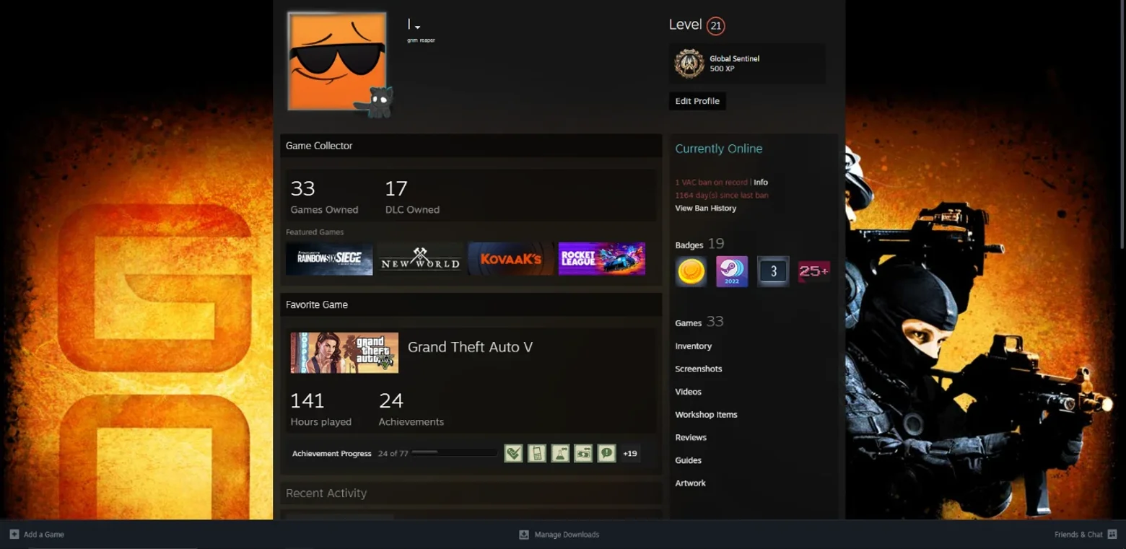Open the New World featured game
Screen dimensions: 1126x549
tap(420, 259)
